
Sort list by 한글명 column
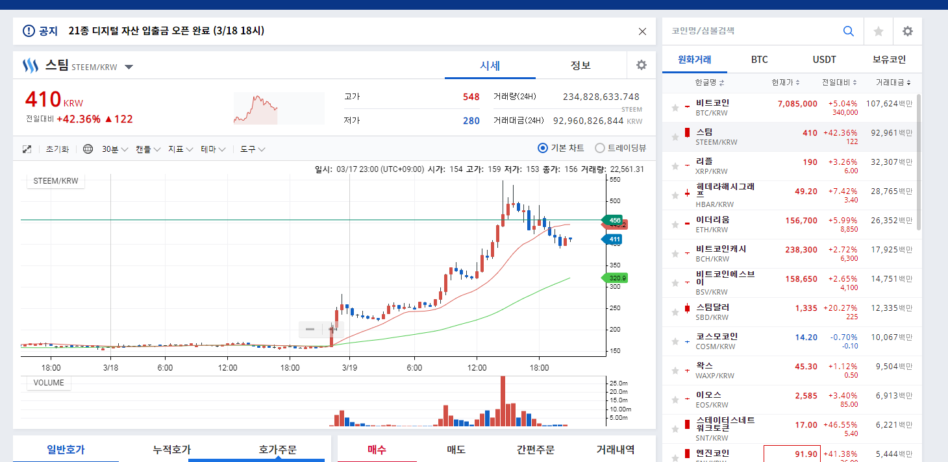coord(709,82)
